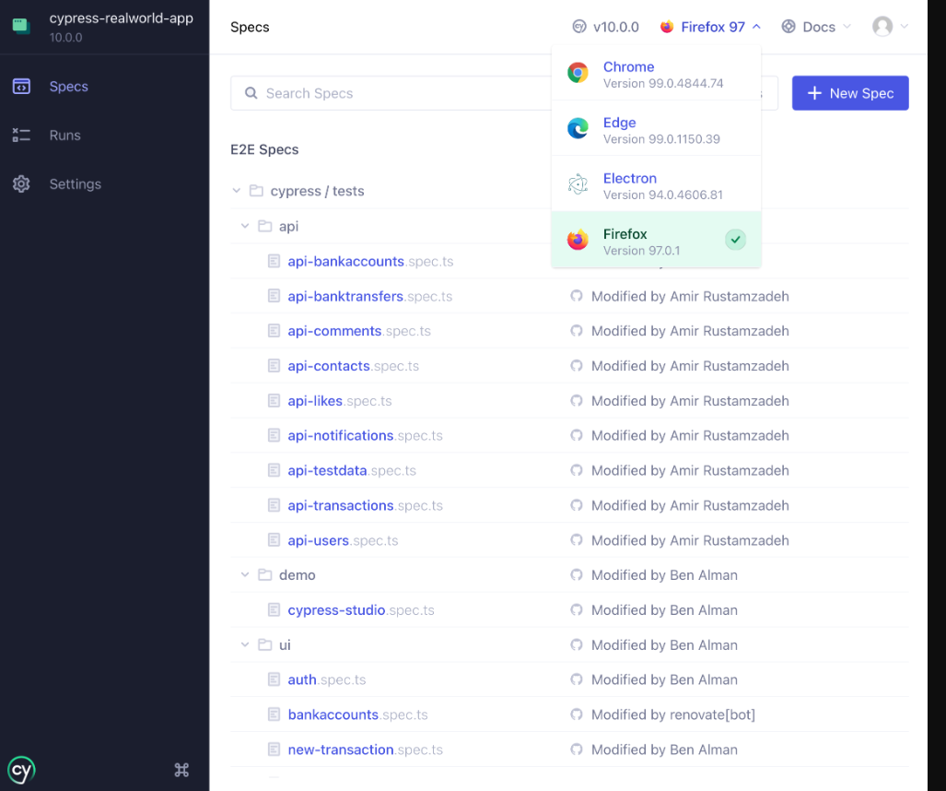Screen dimensions: 946x791
Task: Go to Specs in sidebar
Action: point(68,87)
